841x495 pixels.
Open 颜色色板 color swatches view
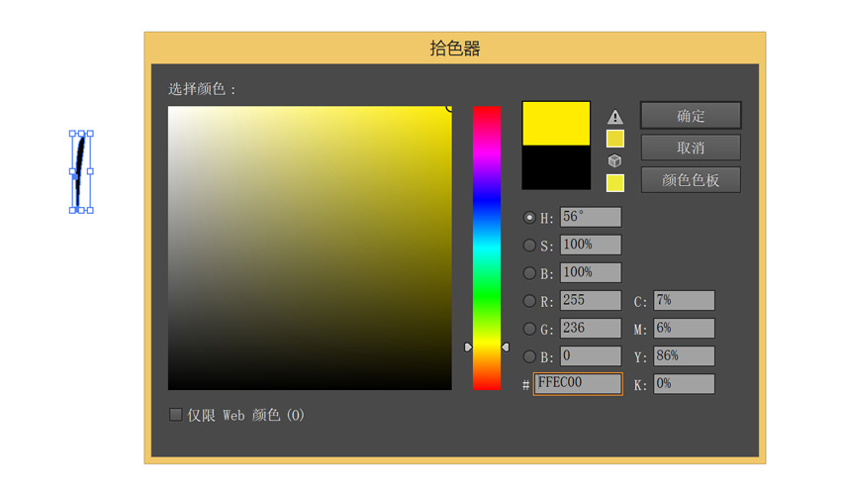pos(691,180)
